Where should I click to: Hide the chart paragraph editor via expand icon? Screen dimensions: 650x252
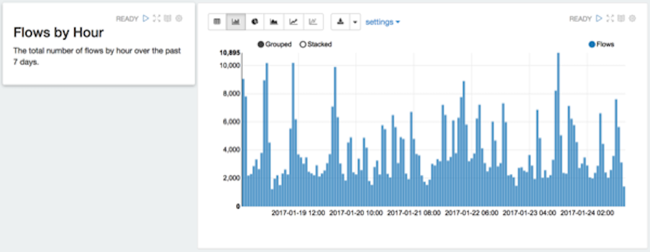click(610, 18)
